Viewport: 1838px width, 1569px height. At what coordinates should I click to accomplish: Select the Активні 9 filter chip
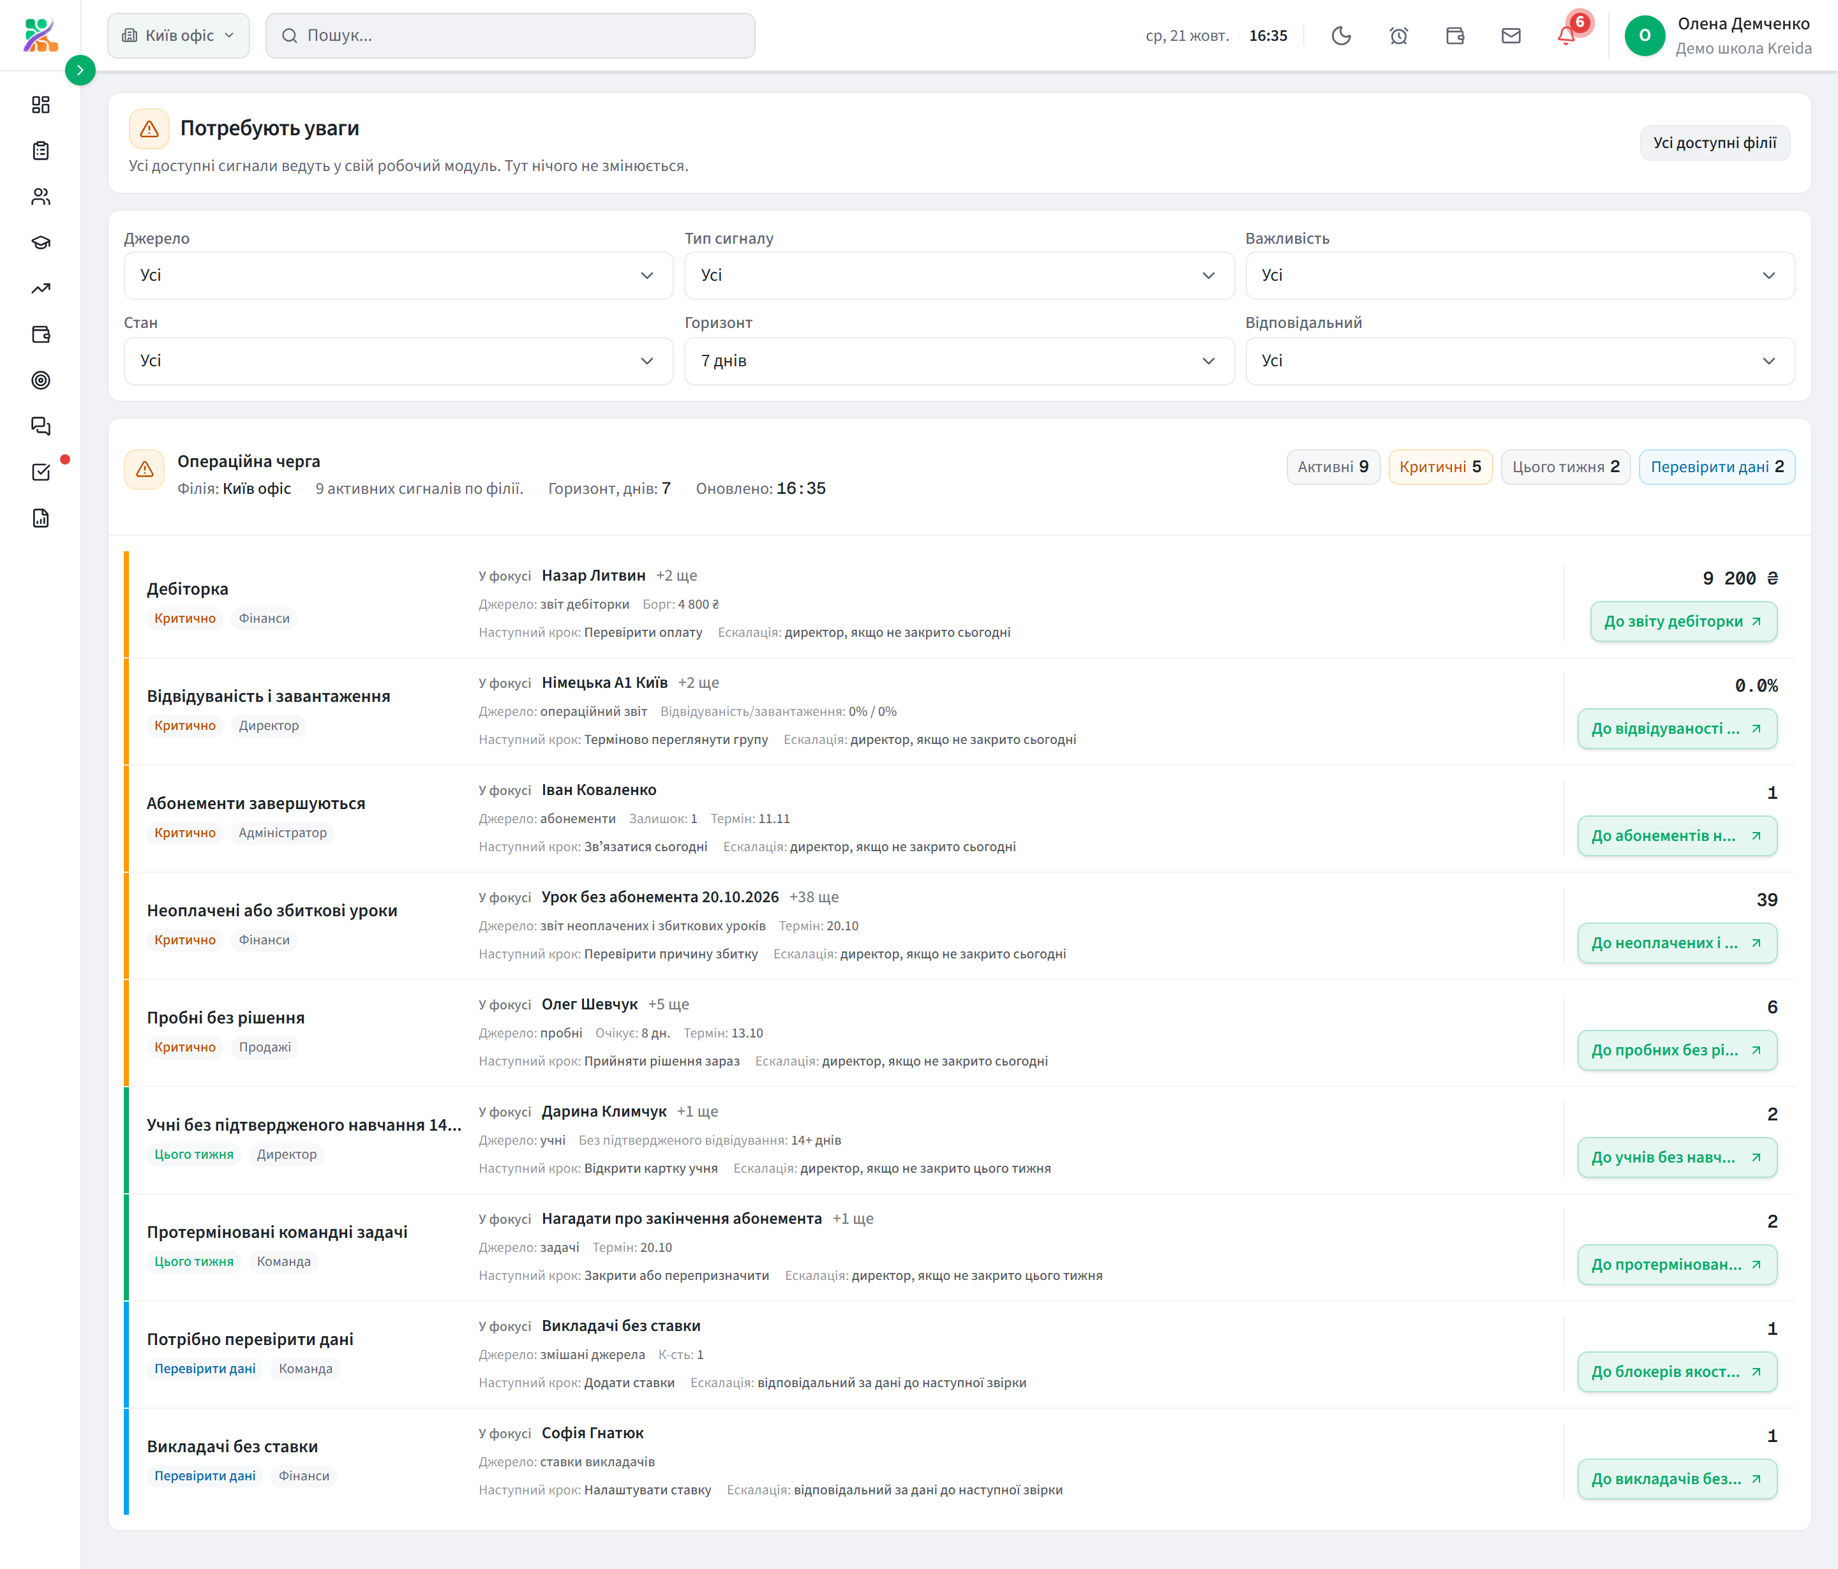pyautogui.click(x=1333, y=466)
